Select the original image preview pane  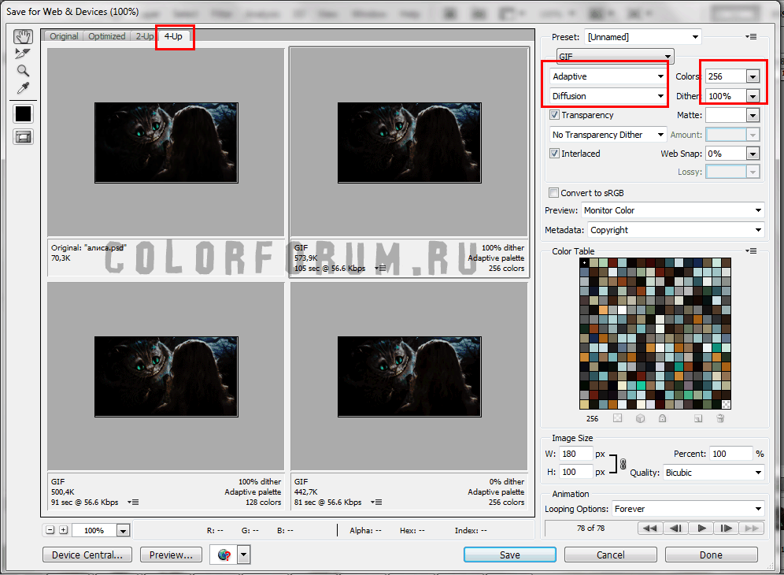click(x=165, y=143)
